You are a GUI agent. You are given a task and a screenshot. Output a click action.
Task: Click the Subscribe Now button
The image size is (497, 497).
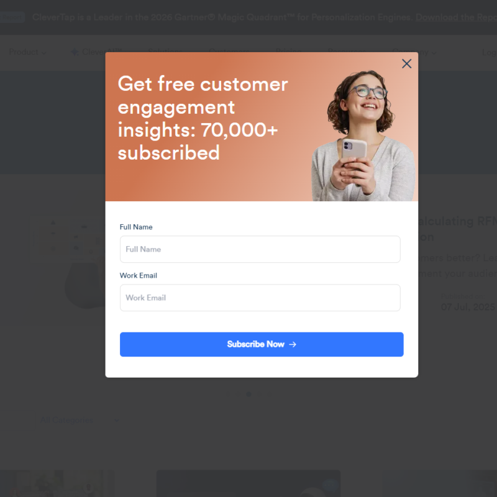click(262, 344)
